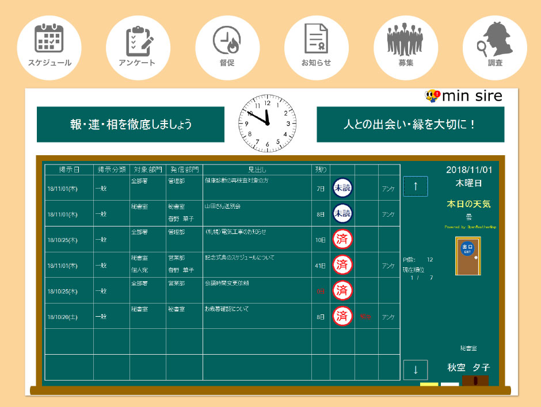This screenshot has width=541, height=407.
Task: Open headline お歳暮確認について
Action: [227, 309]
